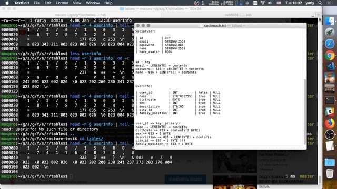Open the Wi-Fi status menu
Image resolution: width=337 pixels, height=189 pixels.
[263, 3]
